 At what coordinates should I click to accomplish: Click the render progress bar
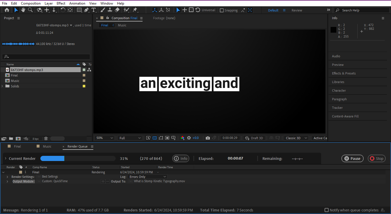click(x=78, y=158)
